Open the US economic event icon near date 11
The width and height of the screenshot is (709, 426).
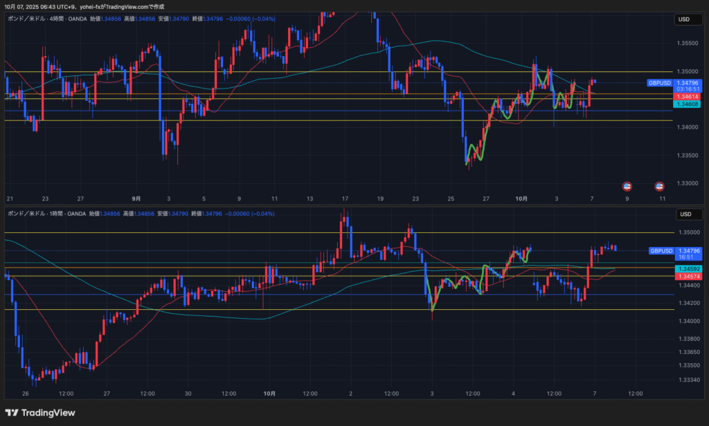pyautogui.click(x=660, y=186)
